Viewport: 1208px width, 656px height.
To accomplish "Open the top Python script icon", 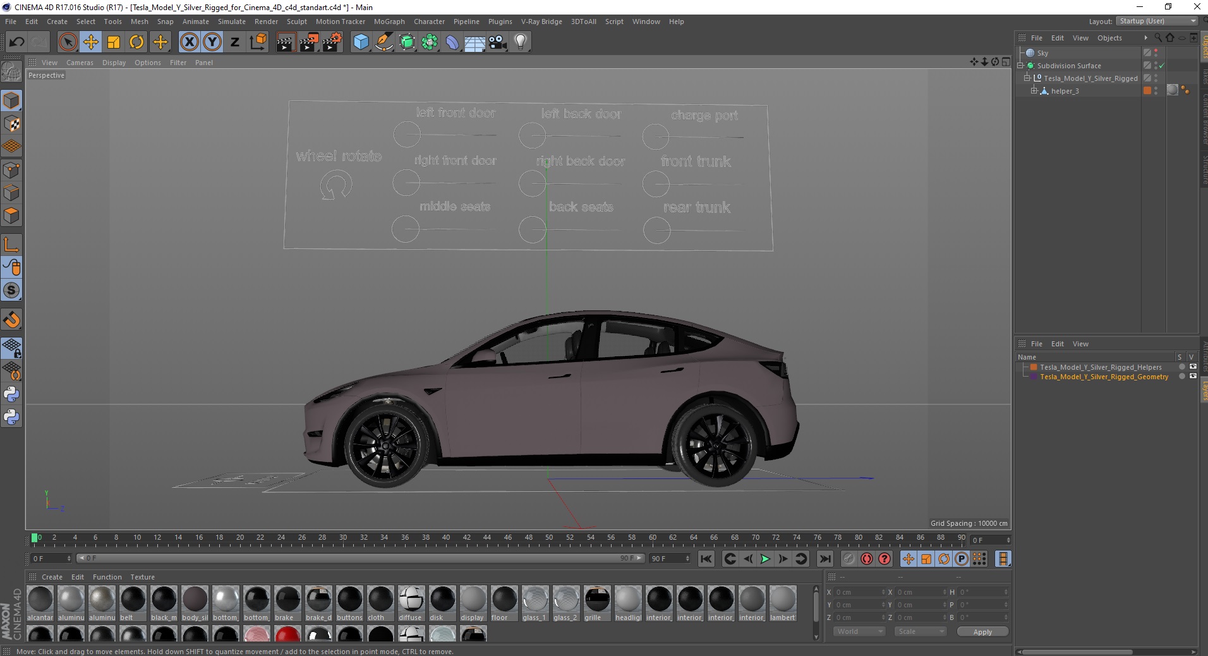I will point(11,394).
